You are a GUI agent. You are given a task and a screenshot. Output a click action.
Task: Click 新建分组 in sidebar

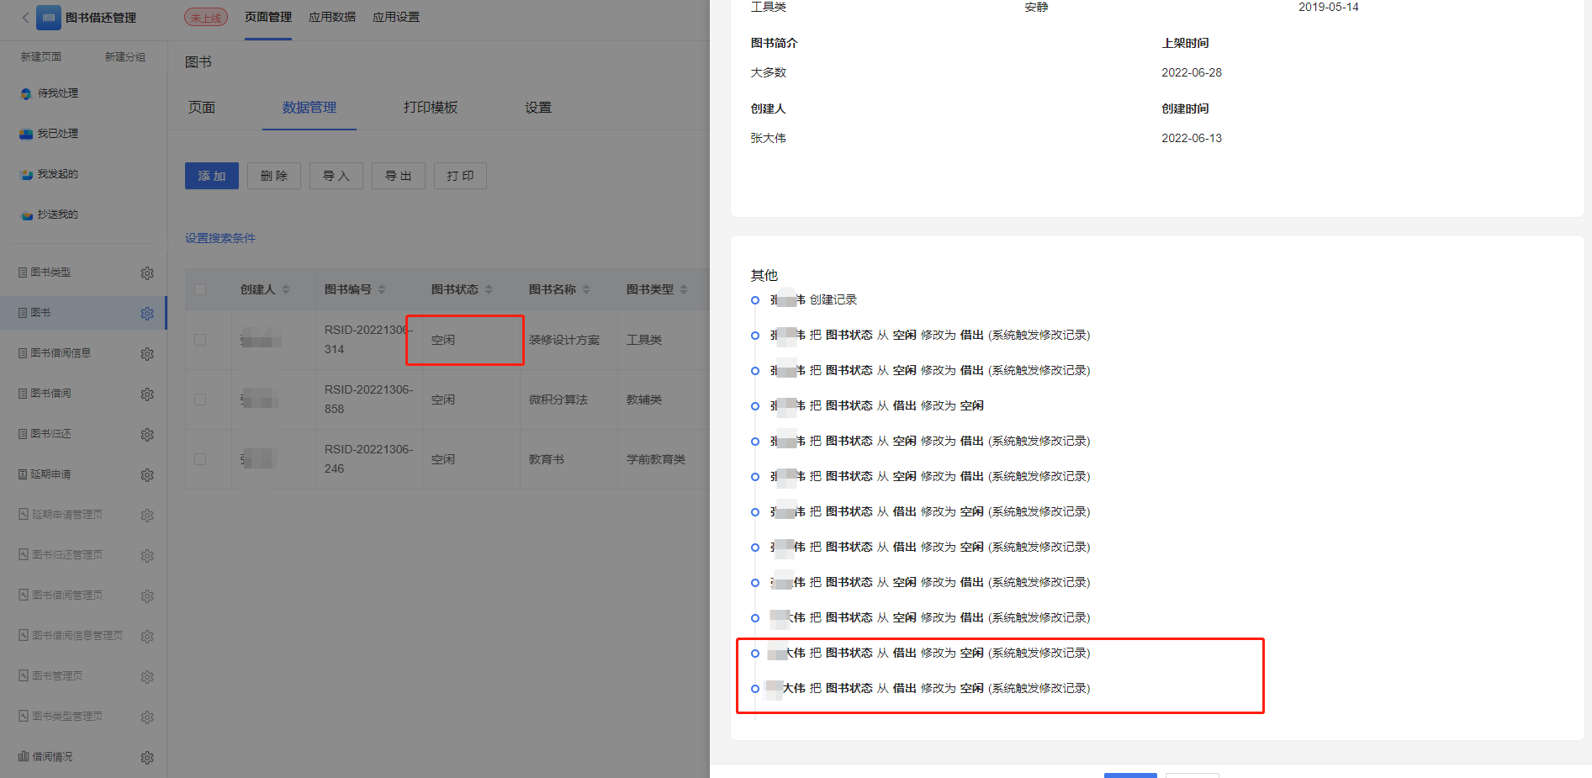(x=125, y=56)
